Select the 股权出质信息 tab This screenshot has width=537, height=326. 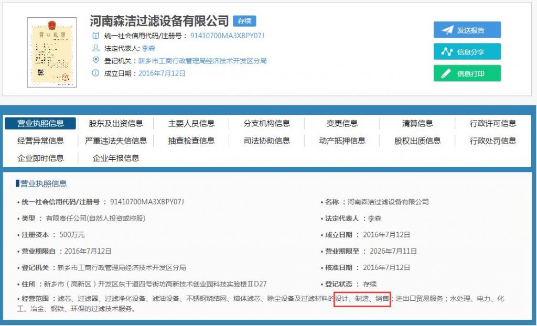point(417,141)
